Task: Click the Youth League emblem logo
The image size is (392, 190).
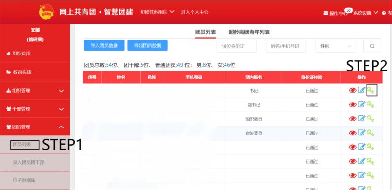Action: [x=47, y=12]
